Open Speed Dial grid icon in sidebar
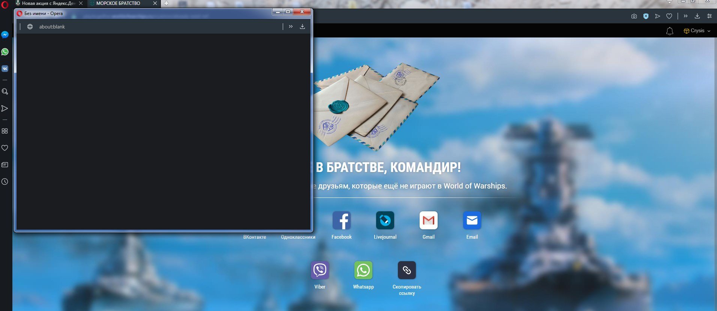The image size is (717, 311). 5,131
